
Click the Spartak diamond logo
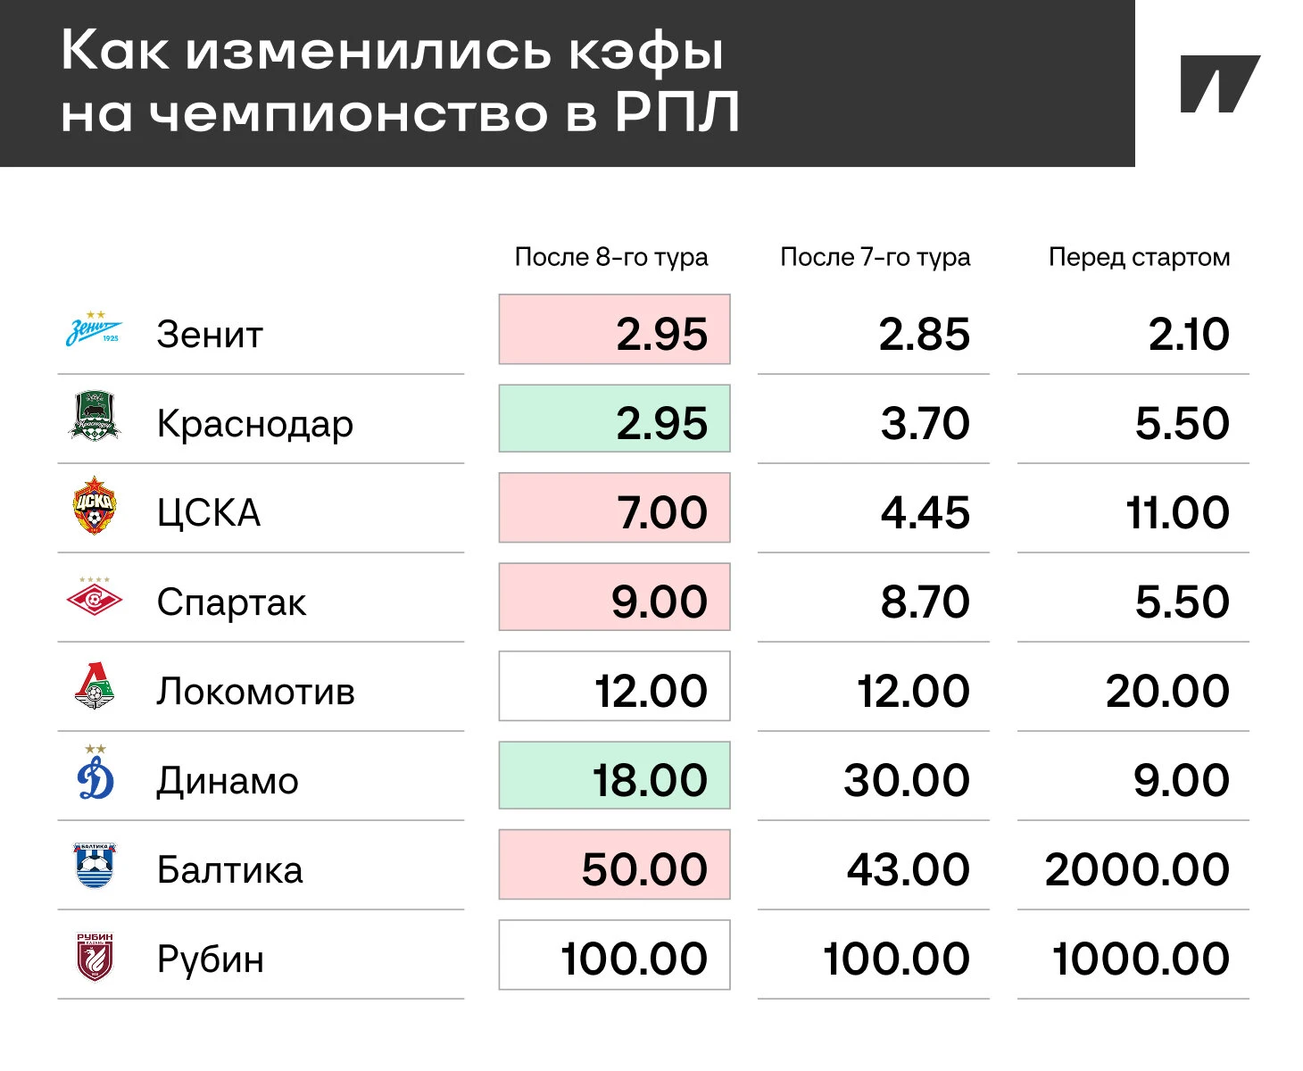94,596
